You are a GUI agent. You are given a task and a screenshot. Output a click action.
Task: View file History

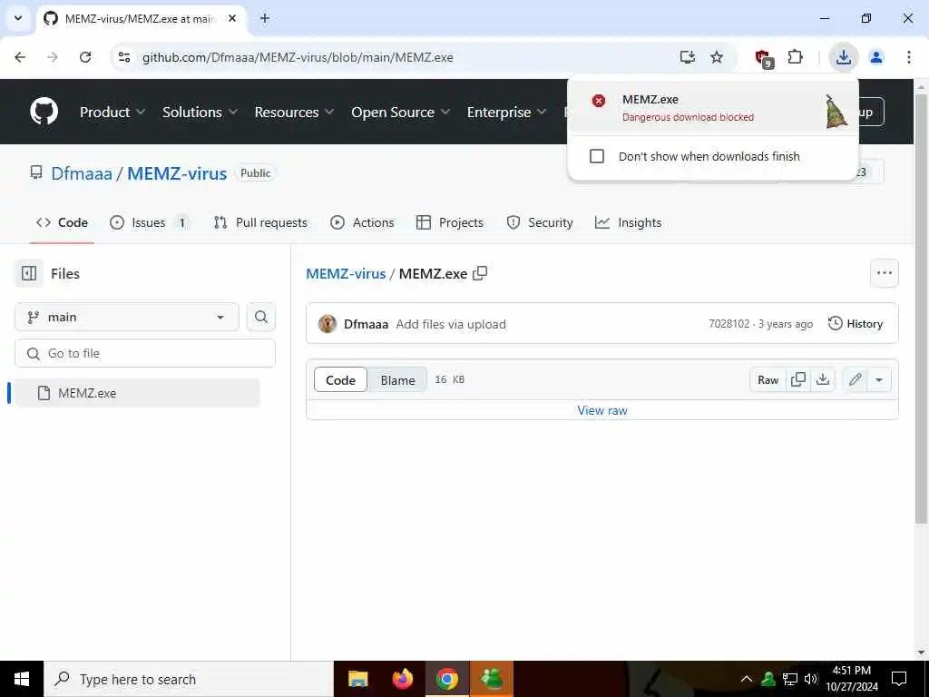(855, 324)
